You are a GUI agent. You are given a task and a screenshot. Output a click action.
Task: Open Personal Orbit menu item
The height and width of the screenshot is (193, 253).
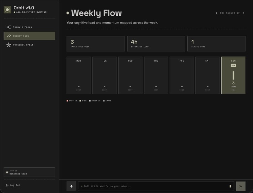point(29,45)
